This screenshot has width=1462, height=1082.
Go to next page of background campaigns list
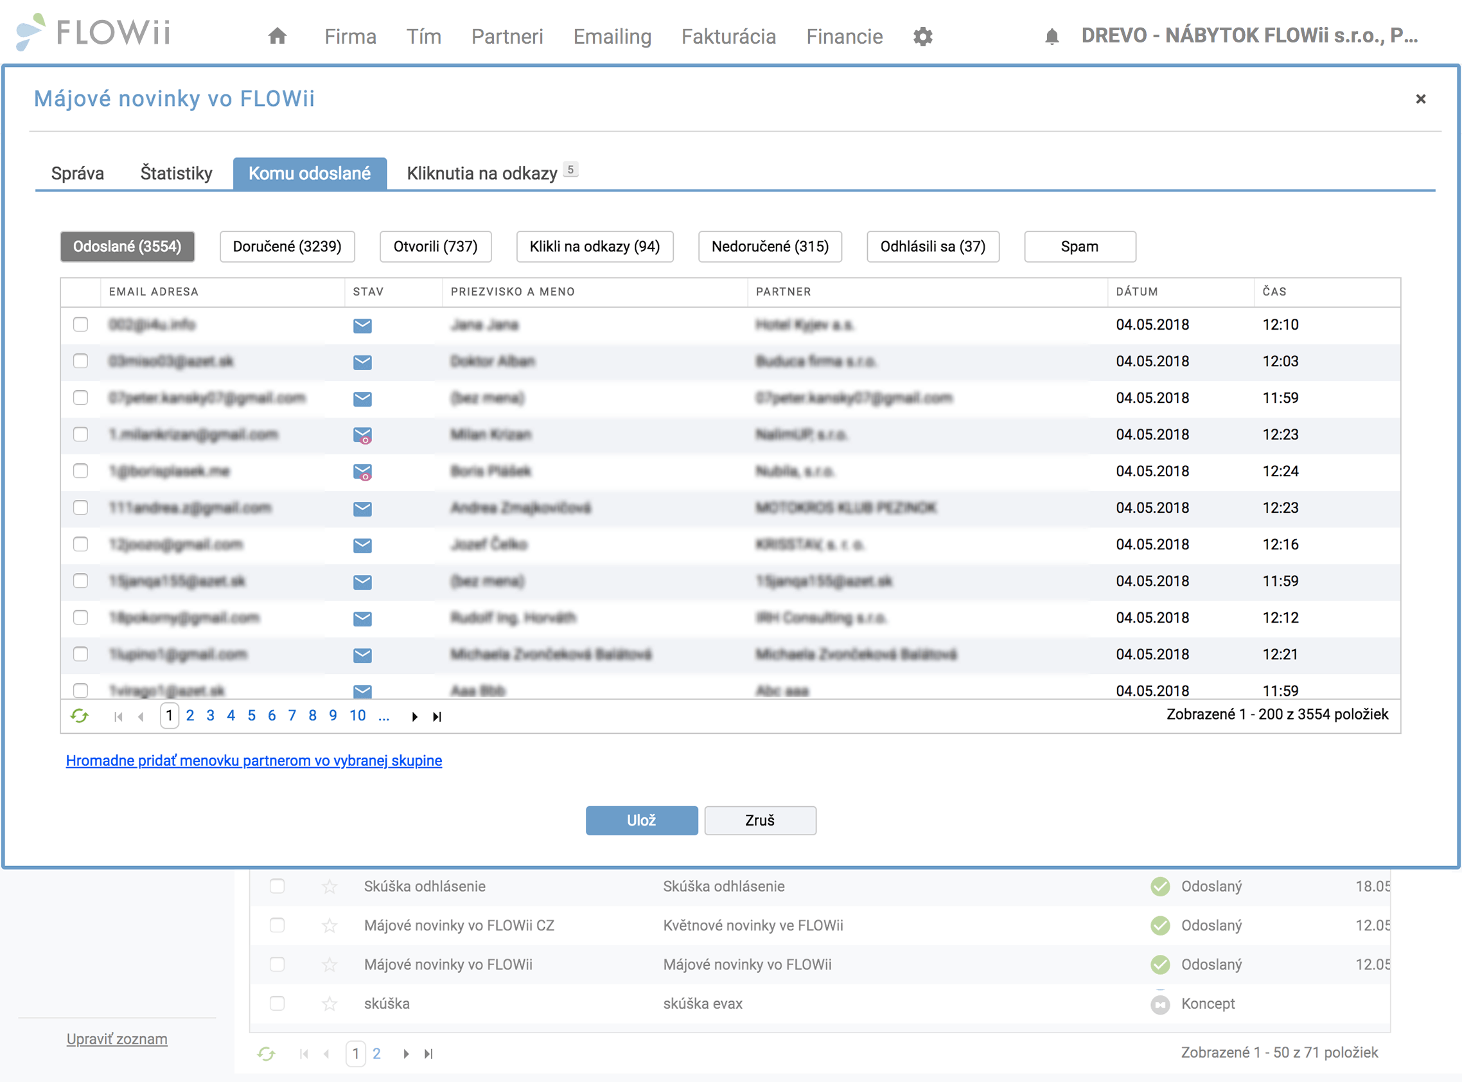coord(406,1054)
